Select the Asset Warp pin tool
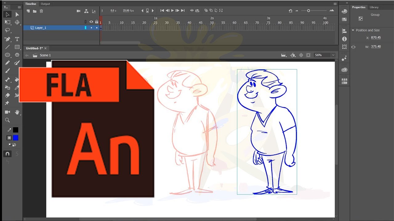 [7, 103]
